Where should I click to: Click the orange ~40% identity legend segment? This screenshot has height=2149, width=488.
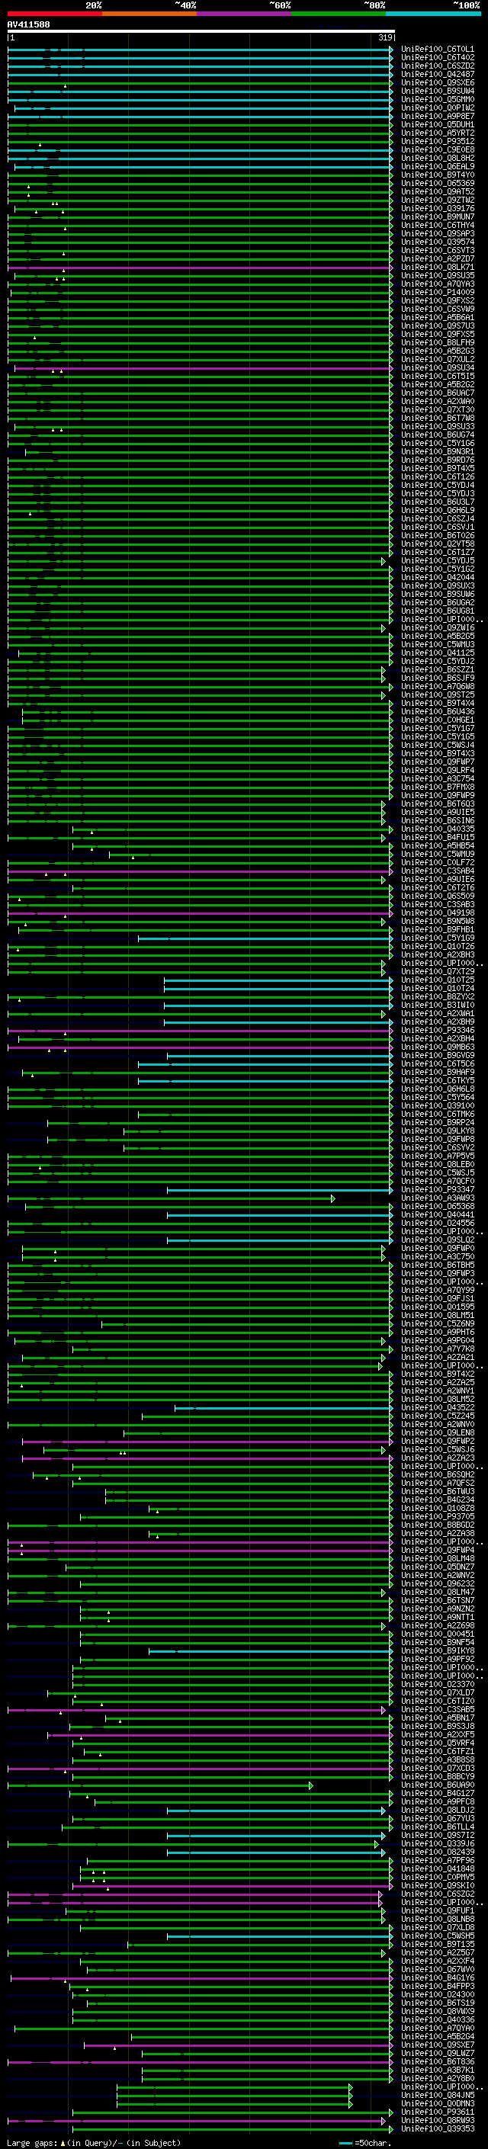(x=149, y=14)
